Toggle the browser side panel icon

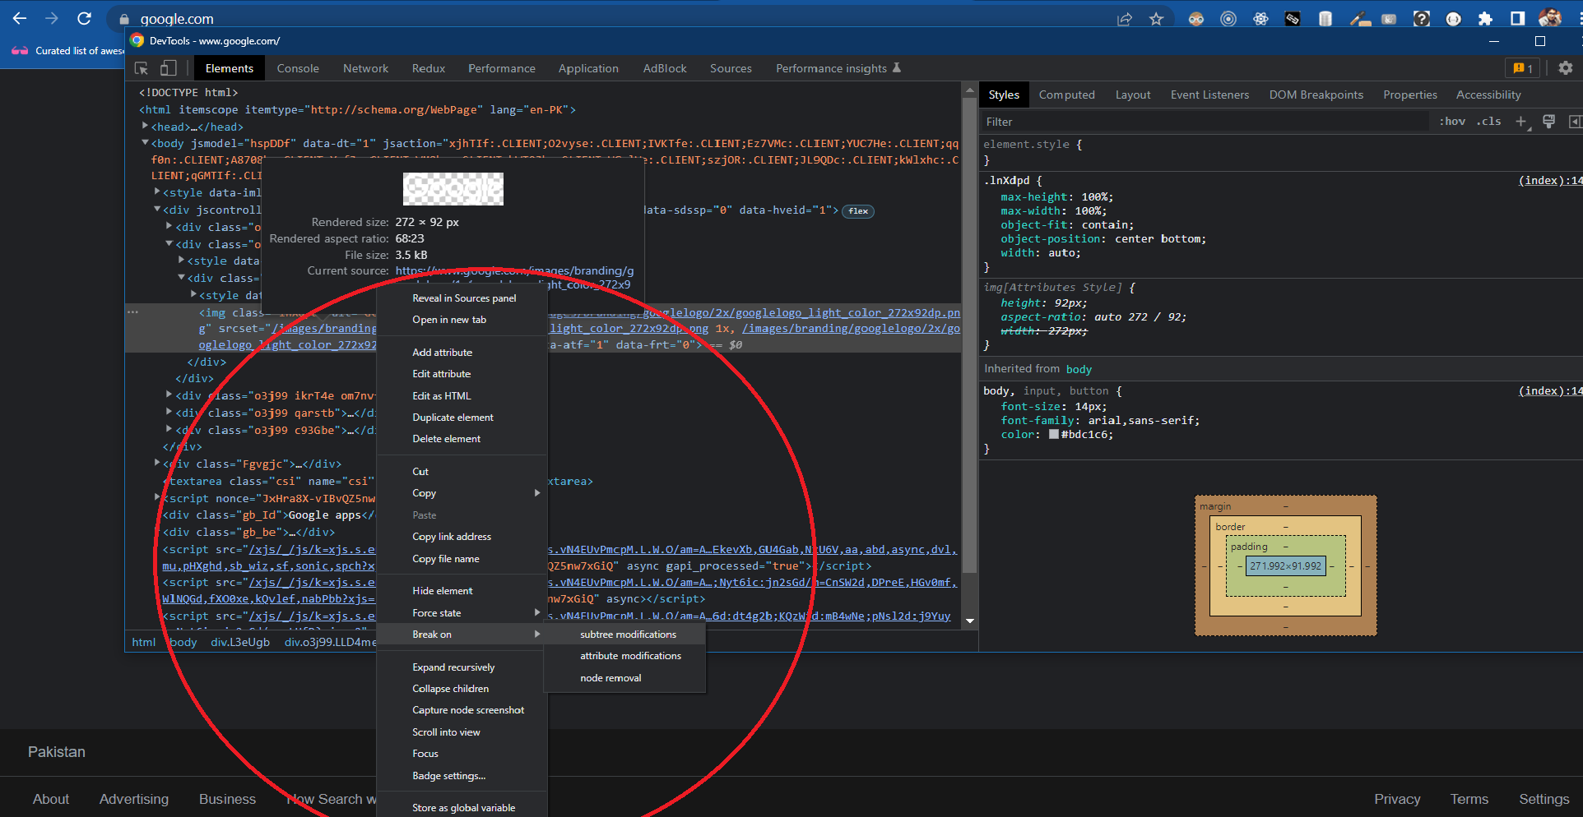[1517, 19]
